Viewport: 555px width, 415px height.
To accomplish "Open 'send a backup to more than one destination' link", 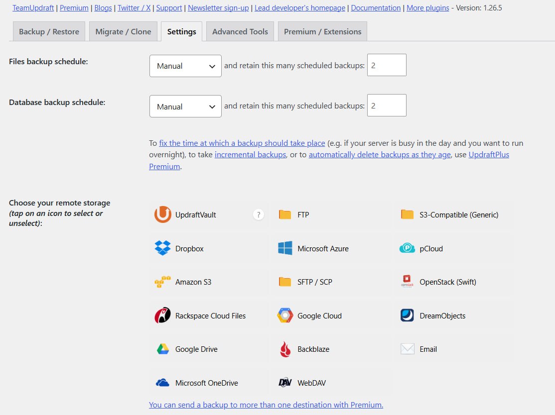I will [x=266, y=405].
